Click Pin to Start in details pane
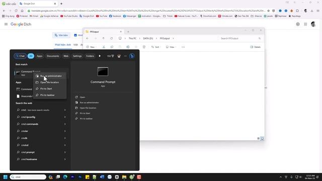 [x=85, y=113]
